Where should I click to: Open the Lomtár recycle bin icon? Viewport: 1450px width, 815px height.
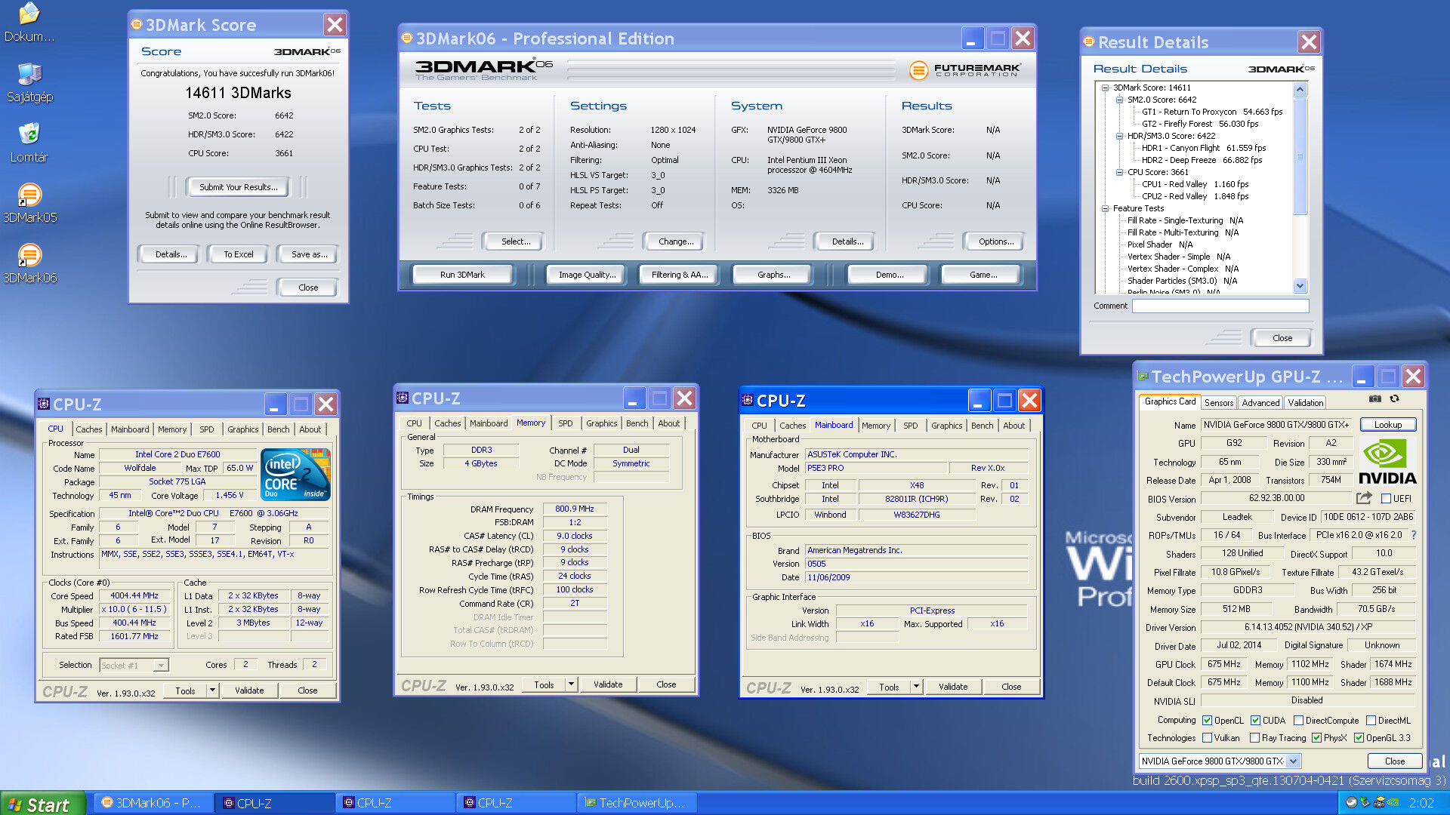coord(29,142)
